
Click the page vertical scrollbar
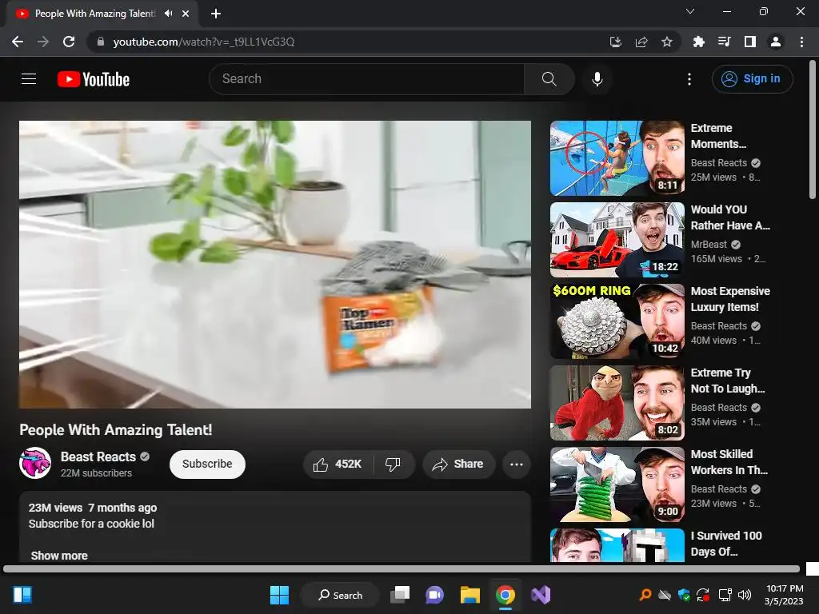click(x=813, y=130)
